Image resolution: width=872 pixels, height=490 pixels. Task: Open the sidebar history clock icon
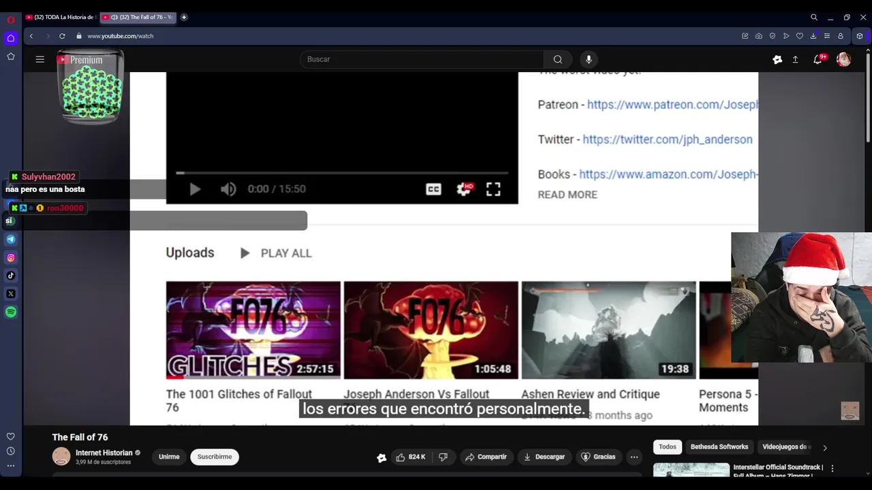click(x=11, y=451)
